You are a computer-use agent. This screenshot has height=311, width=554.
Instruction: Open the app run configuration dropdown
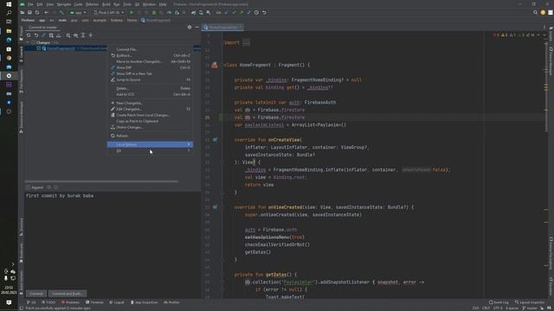tap(78, 12)
